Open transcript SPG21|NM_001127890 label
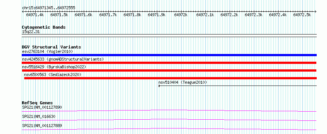This screenshot has height=134, width=327. point(42,108)
